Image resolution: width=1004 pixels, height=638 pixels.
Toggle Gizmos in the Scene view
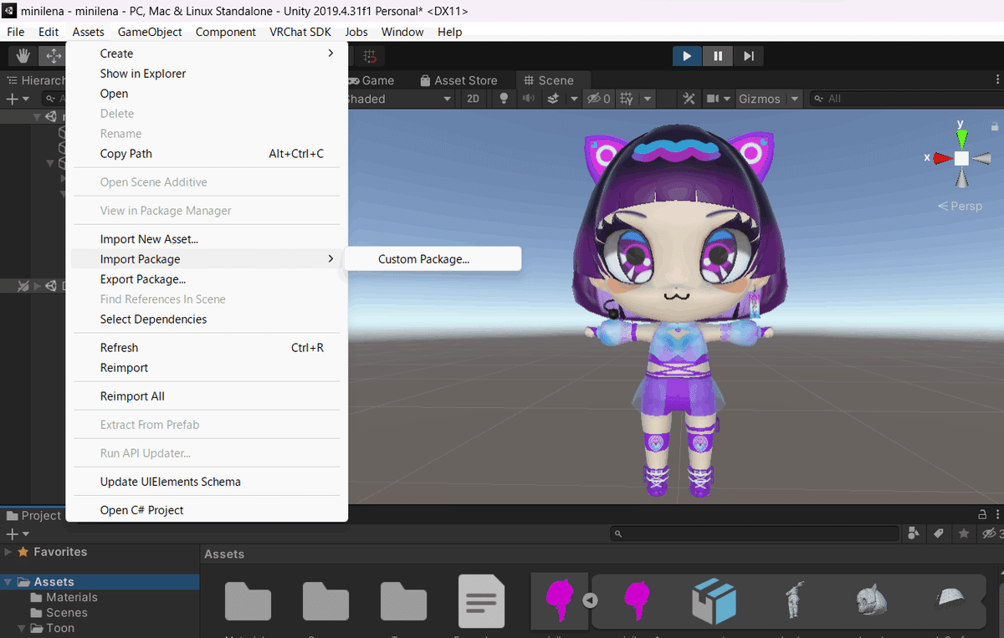(x=760, y=99)
